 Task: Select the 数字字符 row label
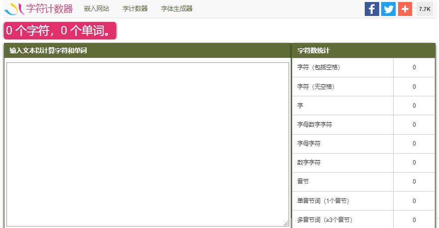tap(309, 162)
